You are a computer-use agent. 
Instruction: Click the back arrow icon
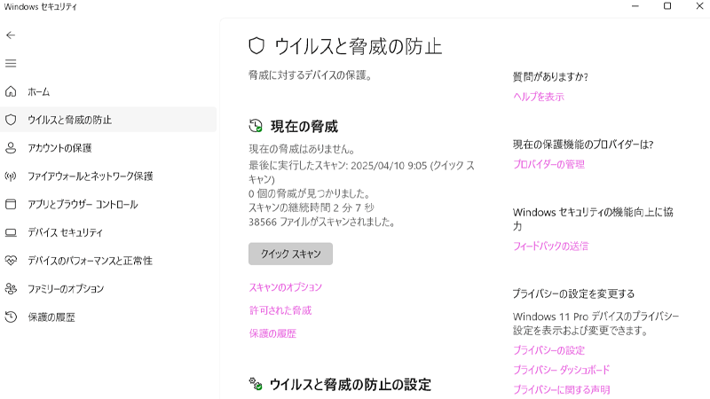11,35
